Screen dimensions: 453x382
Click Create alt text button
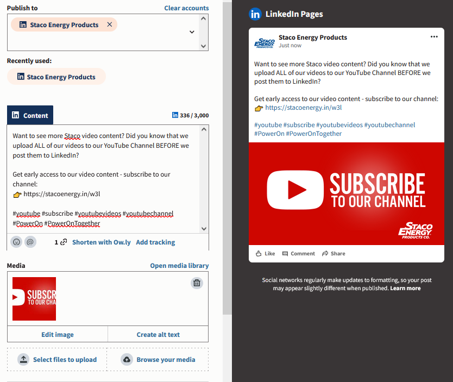[x=158, y=334]
